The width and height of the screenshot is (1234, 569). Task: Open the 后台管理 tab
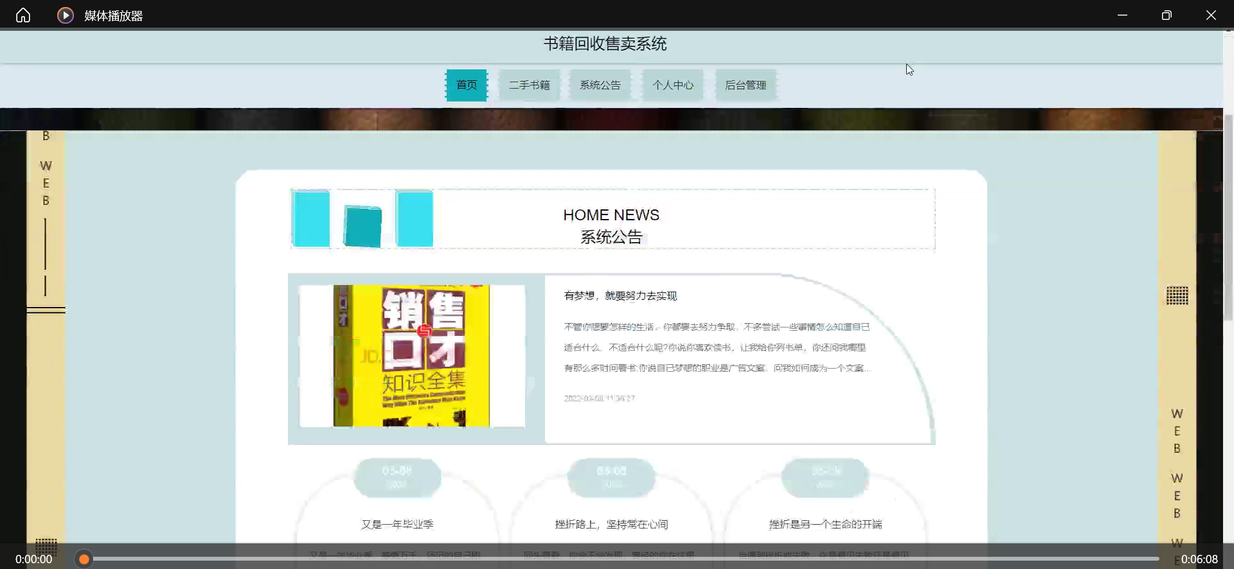(746, 85)
